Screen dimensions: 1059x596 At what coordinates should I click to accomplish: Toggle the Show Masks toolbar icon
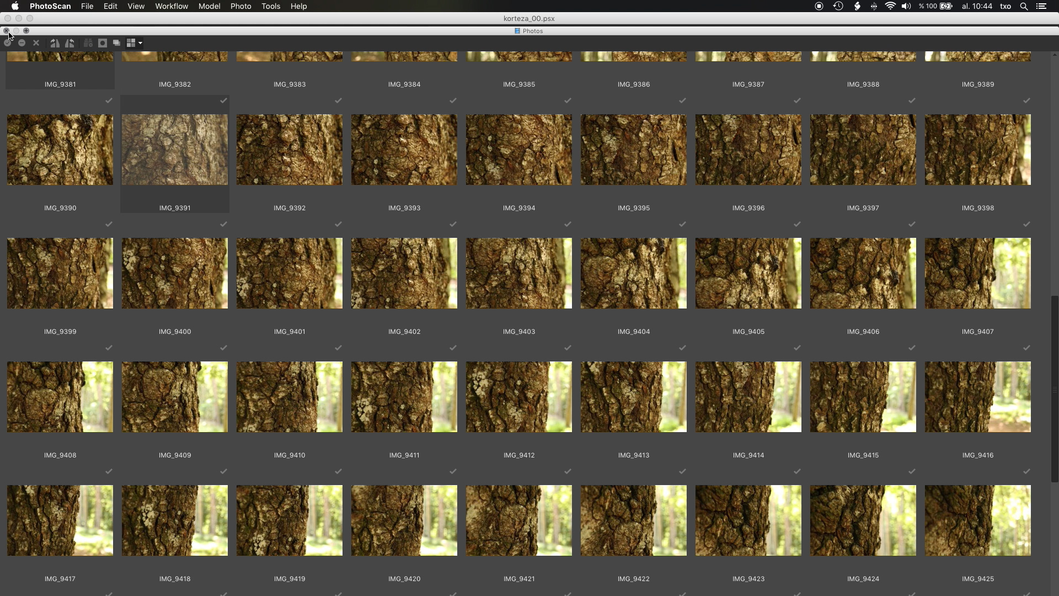click(x=103, y=42)
